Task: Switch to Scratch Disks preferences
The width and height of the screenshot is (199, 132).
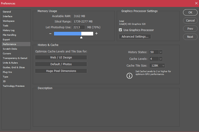Action: click(x=16, y=49)
